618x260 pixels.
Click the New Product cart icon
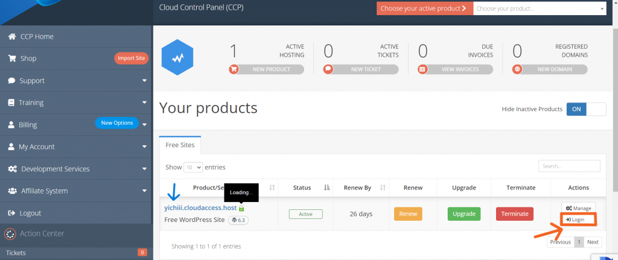pos(234,69)
